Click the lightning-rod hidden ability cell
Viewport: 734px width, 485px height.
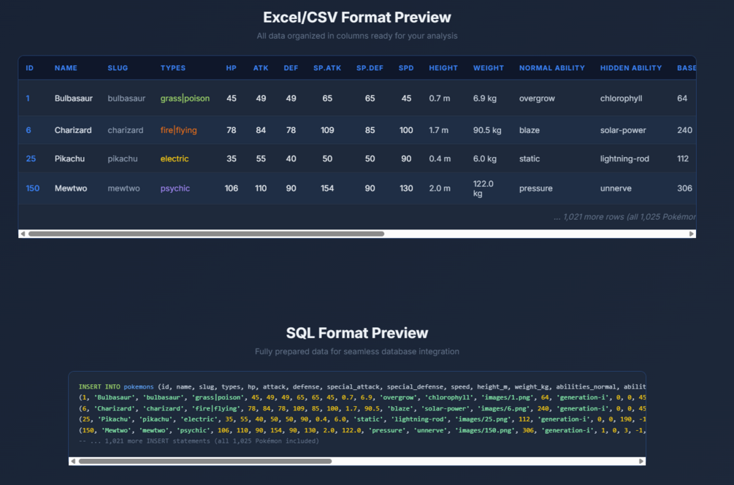(x=624, y=159)
